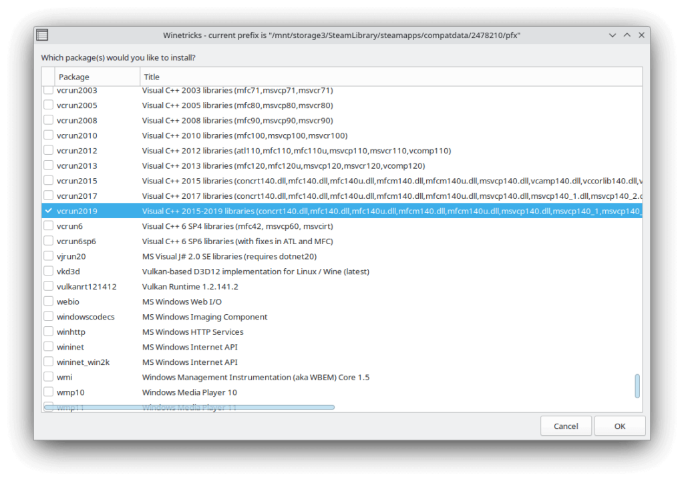This screenshot has width=684, height=481.
Task: Check the windowscodecs checkbox
Action: pyautogui.click(x=48, y=316)
